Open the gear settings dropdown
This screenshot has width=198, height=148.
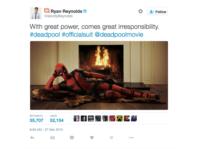141,11
